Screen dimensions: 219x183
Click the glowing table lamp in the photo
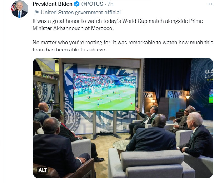[x=188, y=97]
